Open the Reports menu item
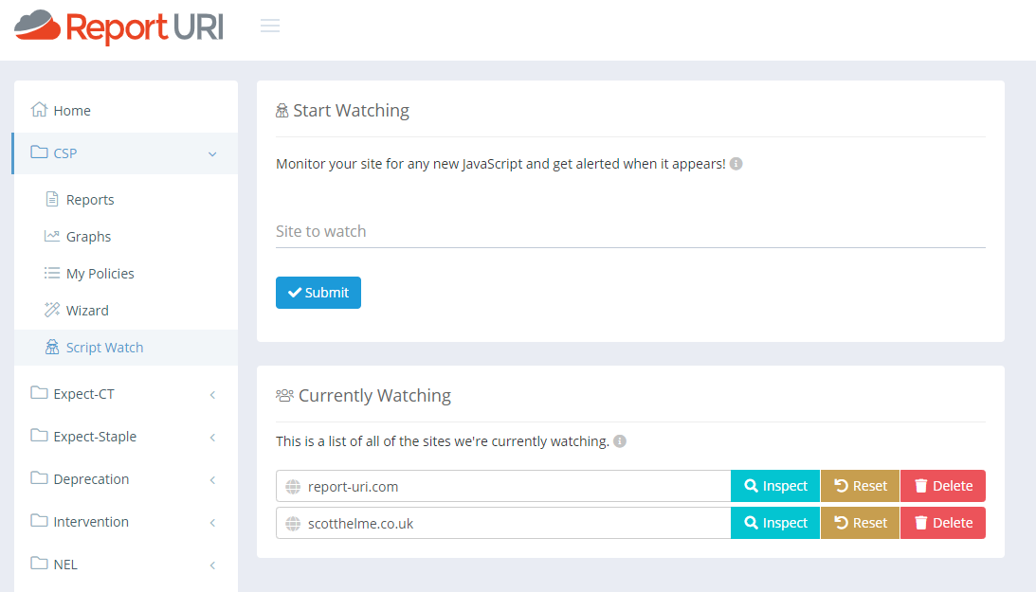 90,200
